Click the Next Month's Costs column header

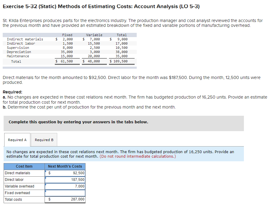pos(65,166)
